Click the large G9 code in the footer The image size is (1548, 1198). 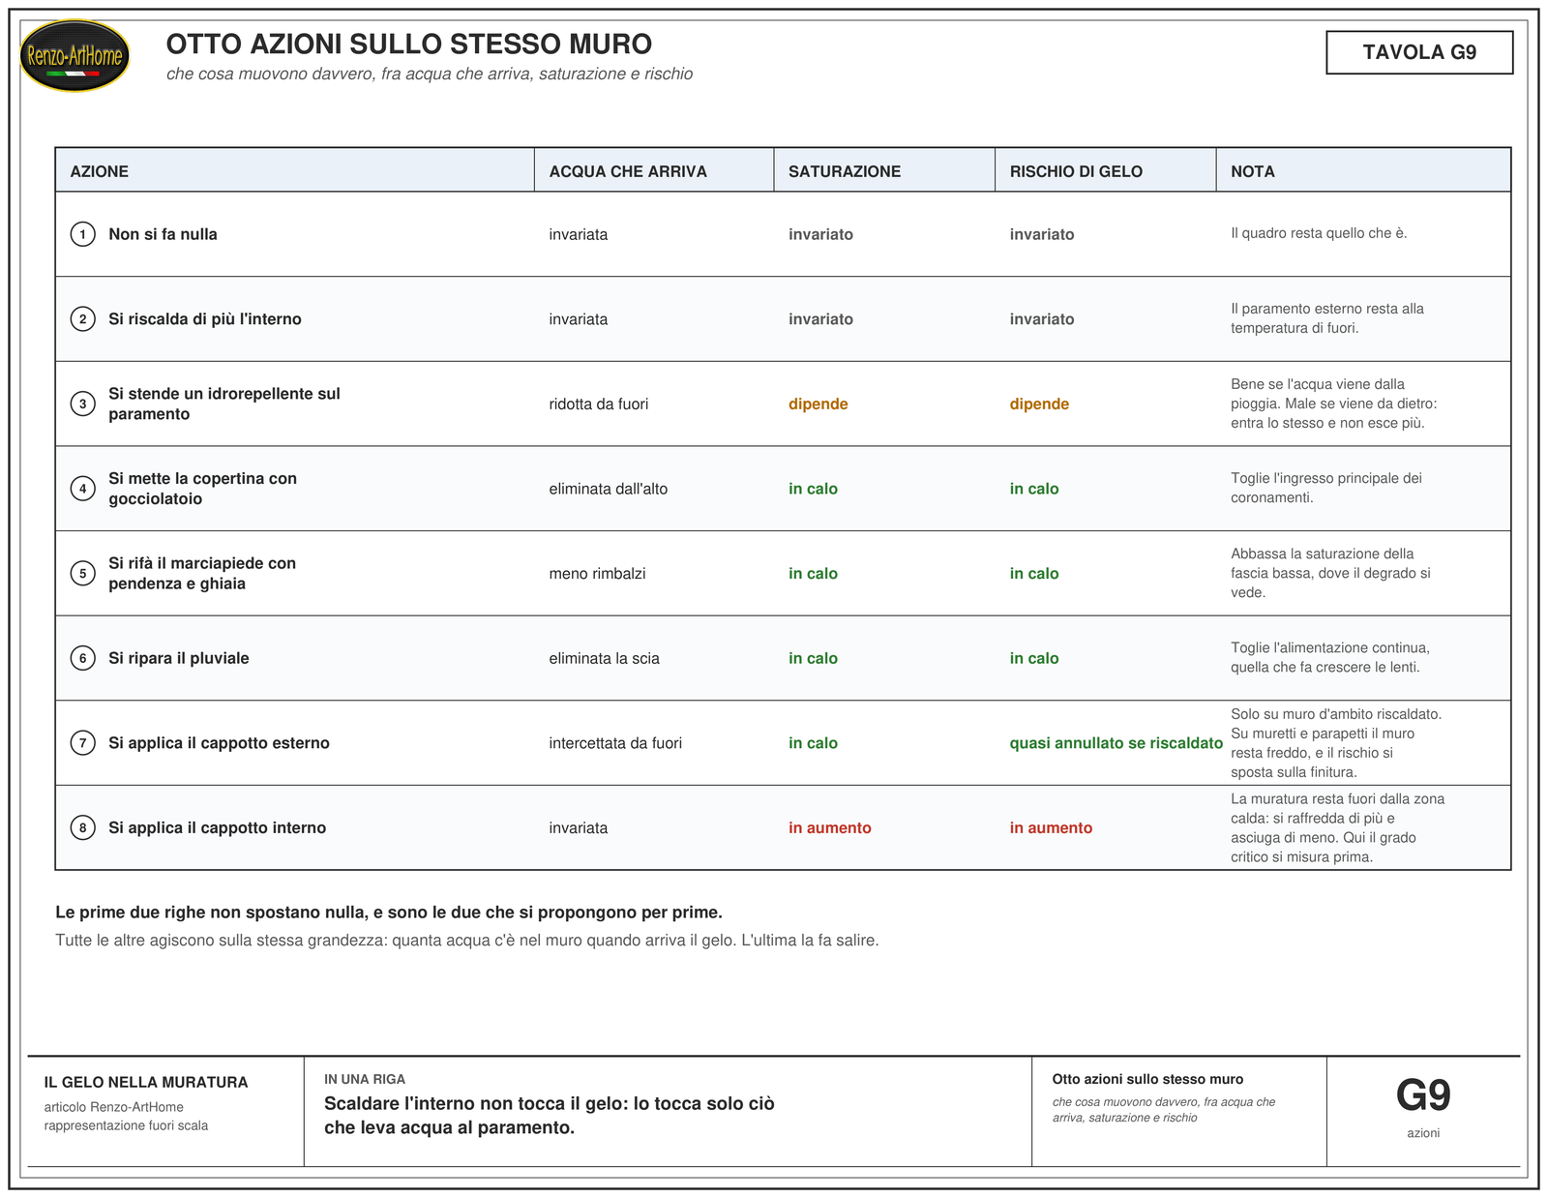pyautogui.click(x=1423, y=1095)
